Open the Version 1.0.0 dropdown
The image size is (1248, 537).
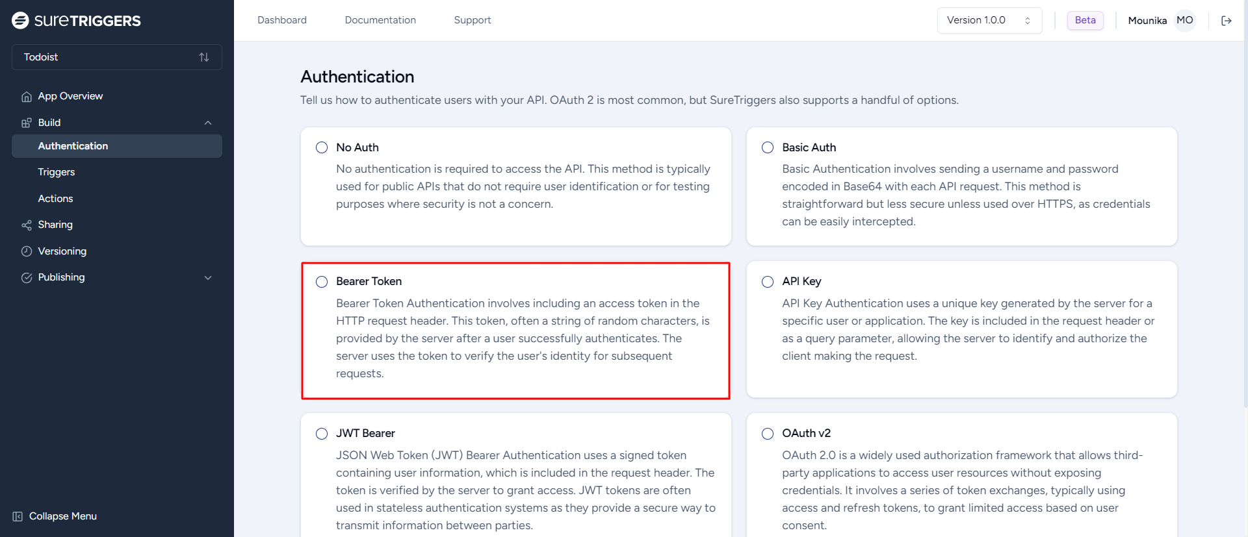[x=989, y=21]
